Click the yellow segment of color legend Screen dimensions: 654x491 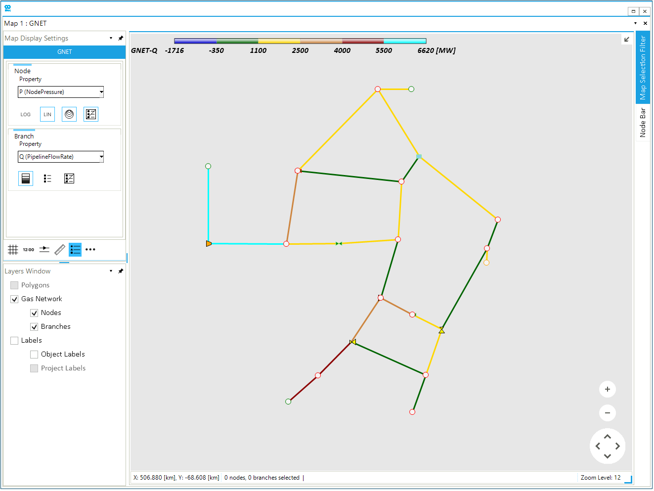coord(279,41)
